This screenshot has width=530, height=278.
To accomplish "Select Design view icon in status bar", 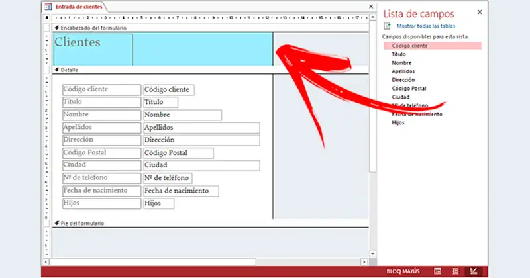I will pyautogui.click(x=474, y=271).
